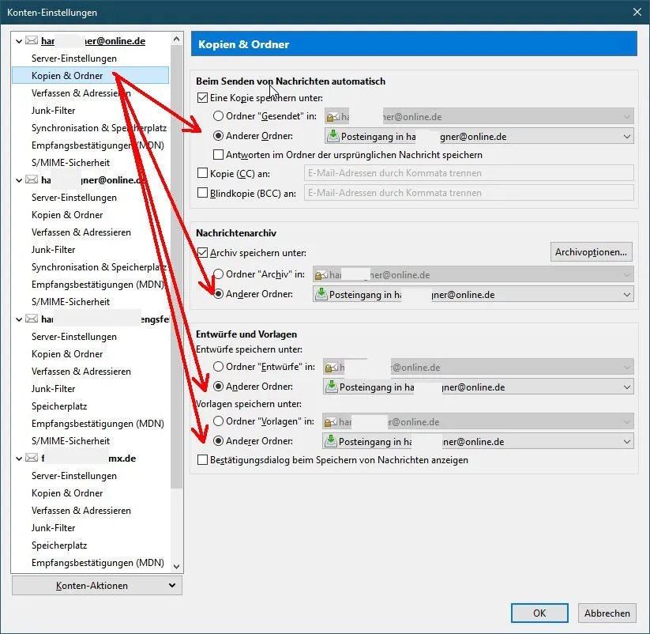Viewport: 650px width, 634px height.
Task: Select 'Ordner "Archiv" in' radio option
Action: click(218, 274)
